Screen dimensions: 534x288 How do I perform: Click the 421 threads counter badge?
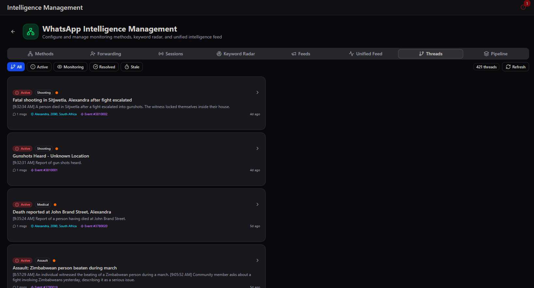point(486,67)
